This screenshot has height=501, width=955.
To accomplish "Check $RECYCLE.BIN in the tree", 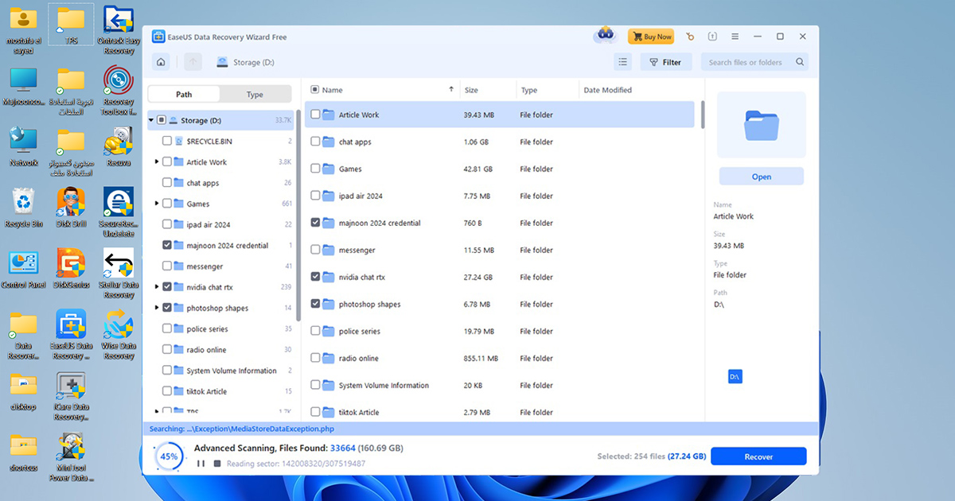I will [167, 141].
